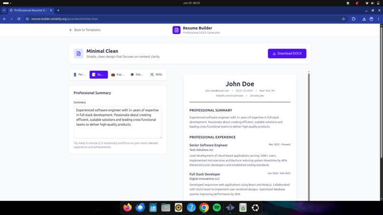Launch Firefox from the dock
The width and height of the screenshot is (383, 215).
[127, 208]
